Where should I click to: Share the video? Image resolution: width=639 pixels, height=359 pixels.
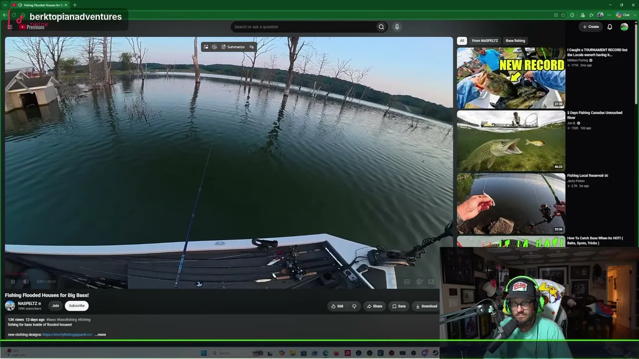(374, 306)
